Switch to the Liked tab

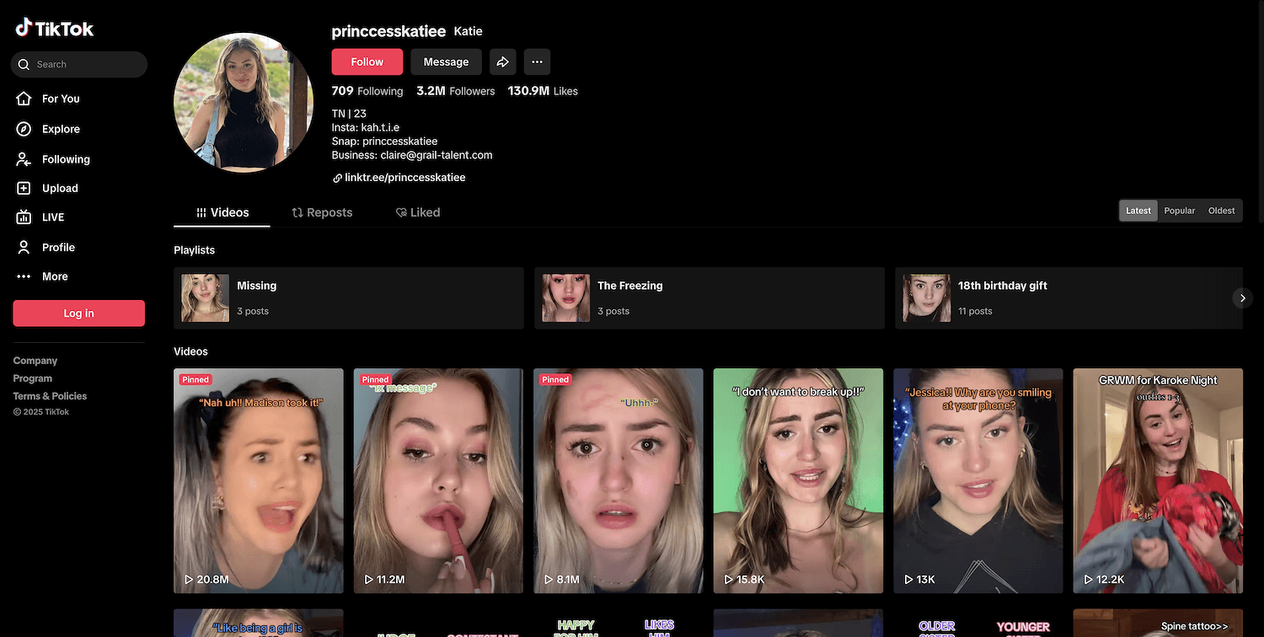point(418,212)
